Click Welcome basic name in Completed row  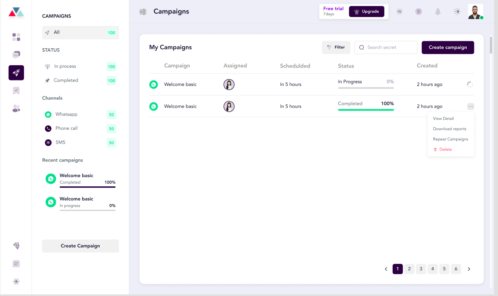tap(180, 106)
